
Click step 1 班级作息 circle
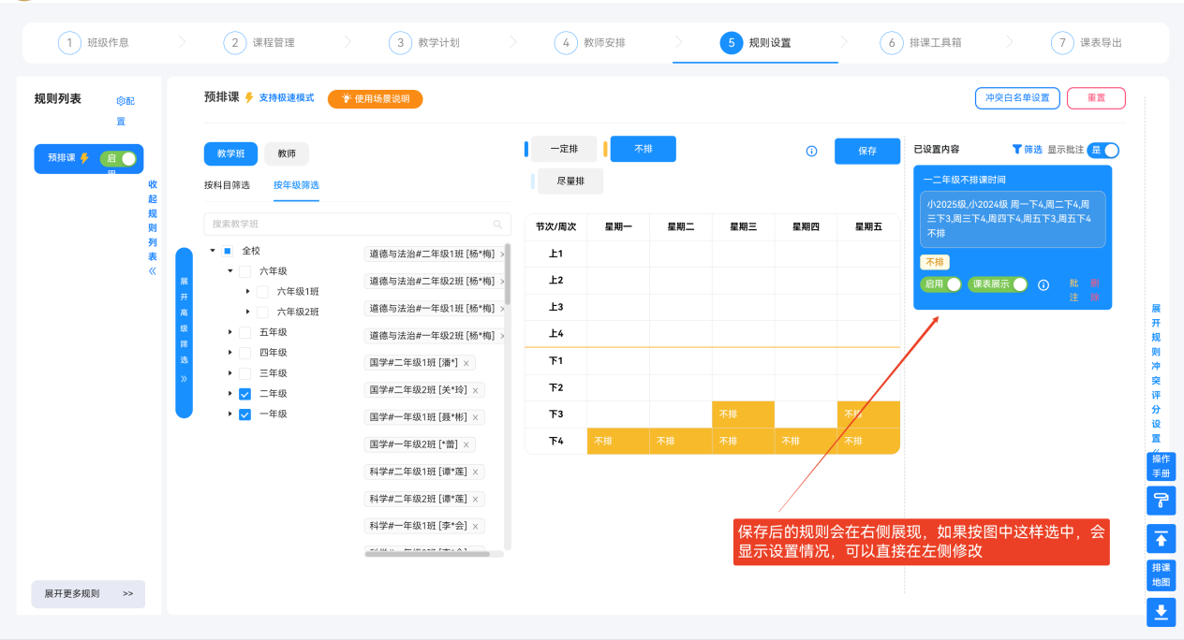tap(69, 43)
